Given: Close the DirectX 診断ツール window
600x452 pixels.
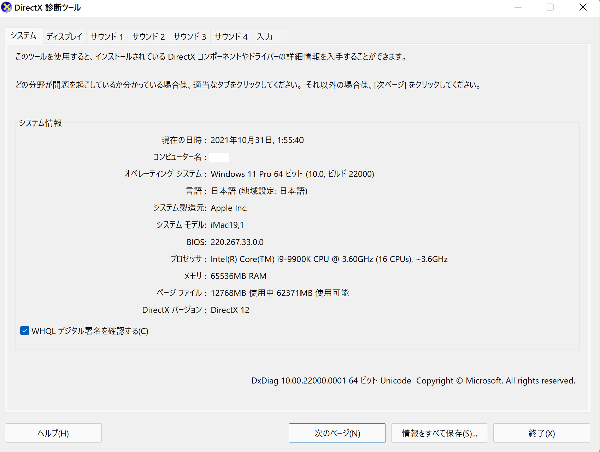Looking at the screenshot, I should [x=583, y=7].
